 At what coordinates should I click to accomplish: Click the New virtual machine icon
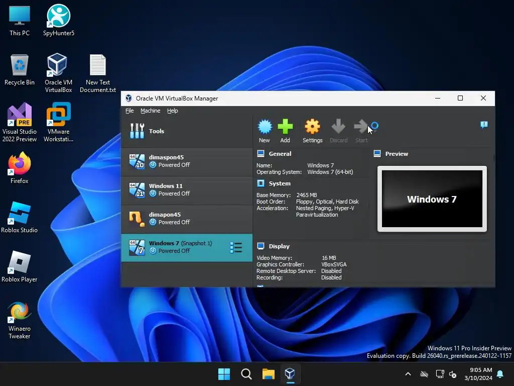(265, 127)
